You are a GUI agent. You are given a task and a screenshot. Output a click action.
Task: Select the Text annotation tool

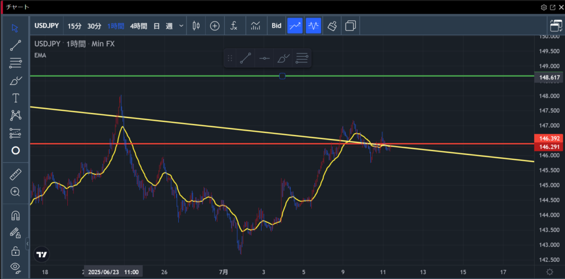[x=15, y=98]
